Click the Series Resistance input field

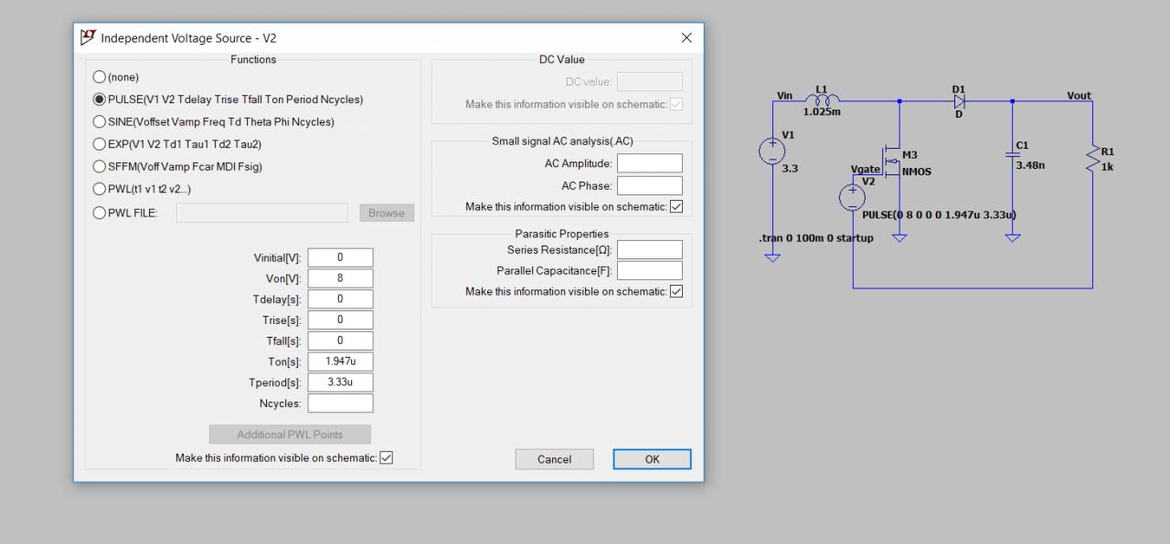coord(650,249)
